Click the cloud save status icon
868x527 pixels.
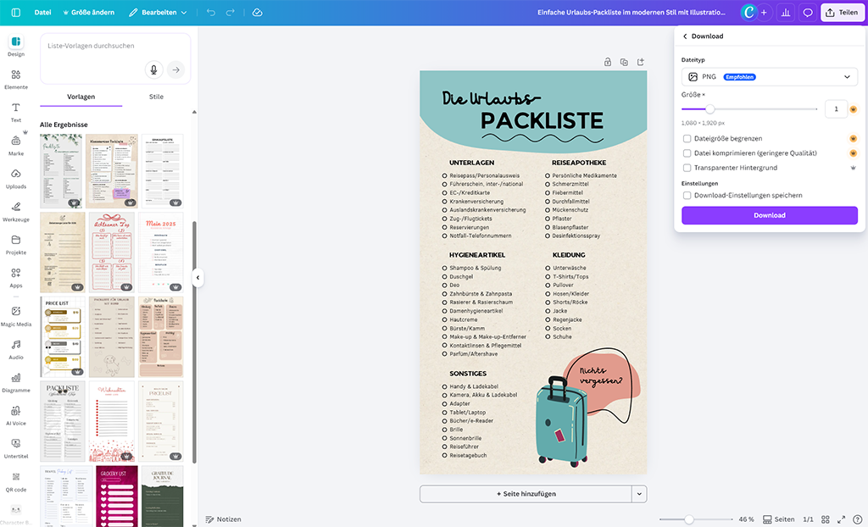click(x=258, y=12)
